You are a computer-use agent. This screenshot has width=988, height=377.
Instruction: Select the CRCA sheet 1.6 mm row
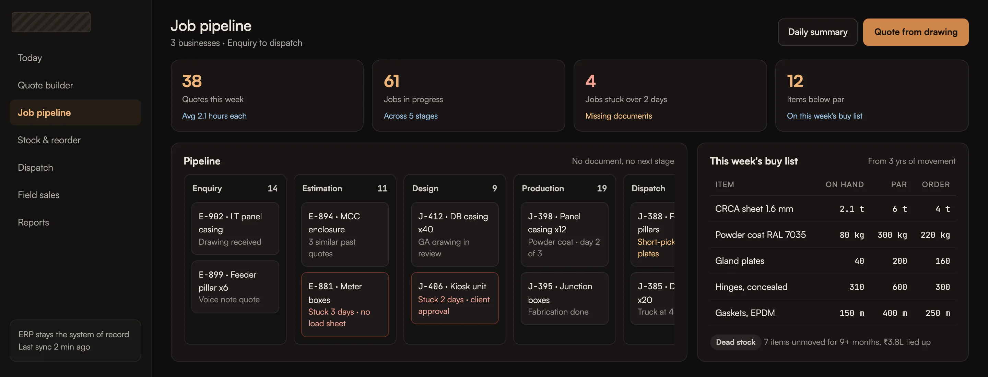point(832,209)
